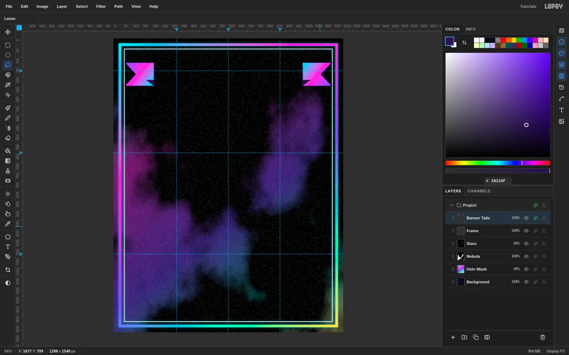Switch to the Channels tab
This screenshot has height=355, width=569.
[479, 191]
